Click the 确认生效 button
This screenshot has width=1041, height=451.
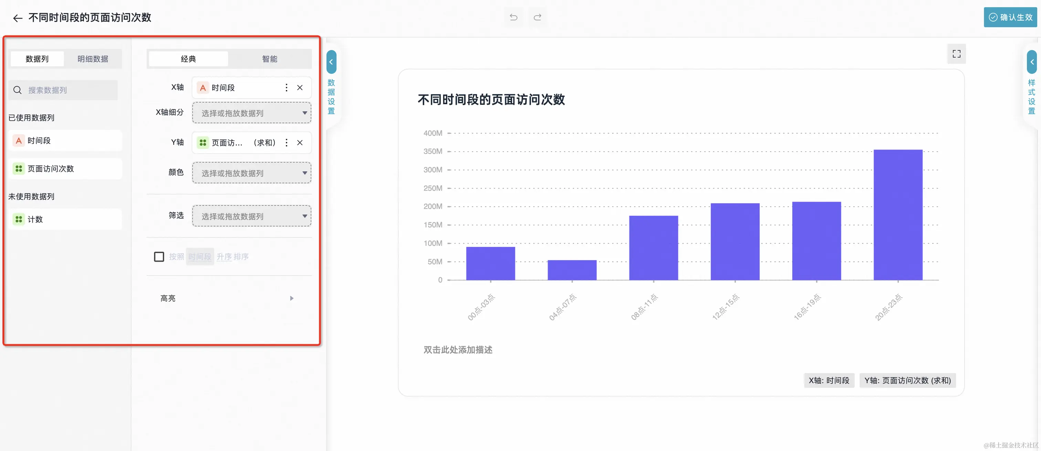point(1010,17)
